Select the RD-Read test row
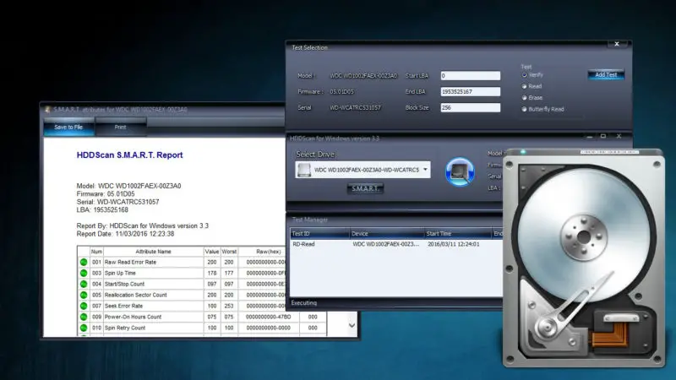 [396, 244]
